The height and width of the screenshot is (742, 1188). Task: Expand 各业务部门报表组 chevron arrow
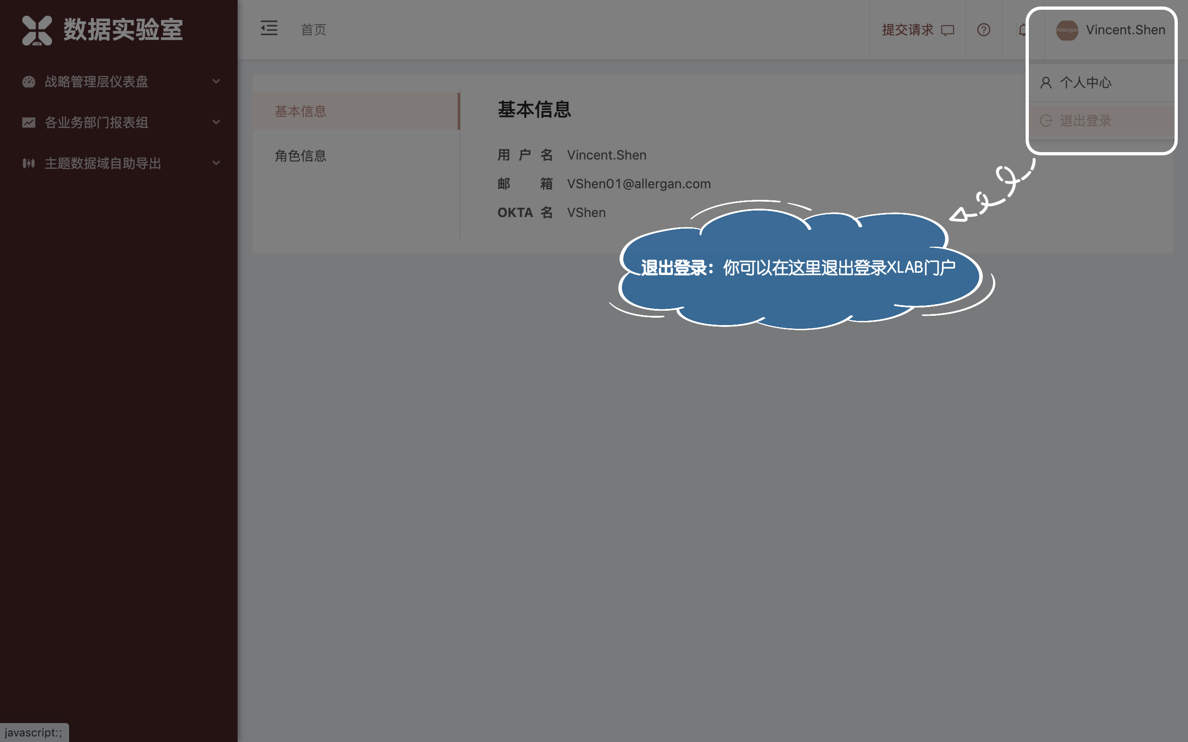pyautogui.click(x=216, y=122)
